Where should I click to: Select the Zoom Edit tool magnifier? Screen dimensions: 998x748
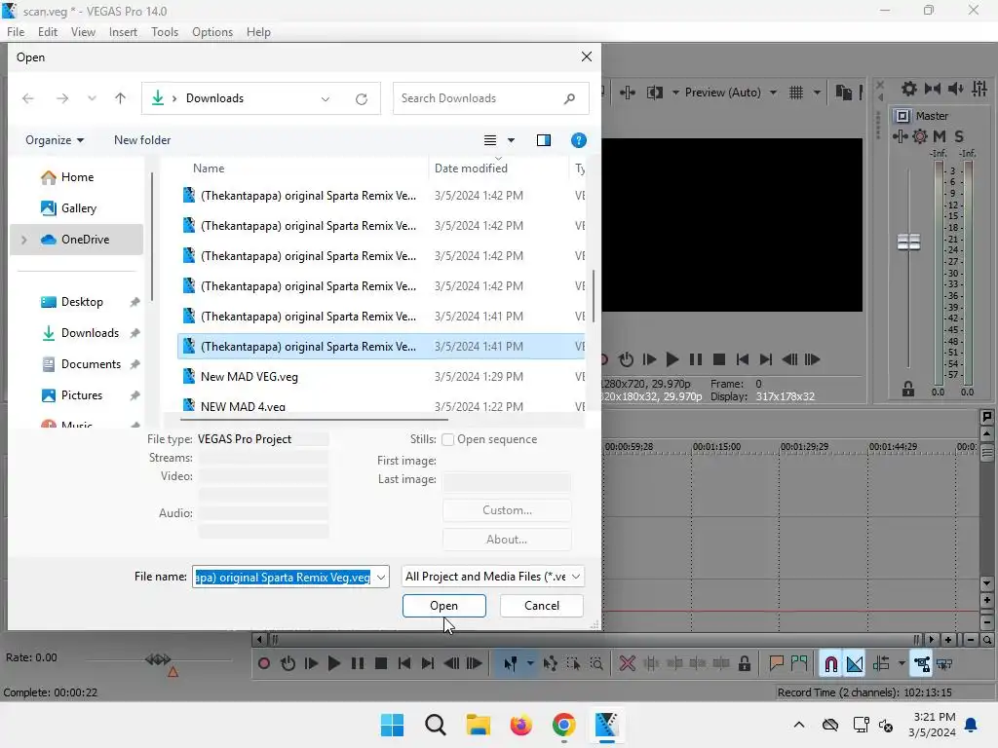597,664
